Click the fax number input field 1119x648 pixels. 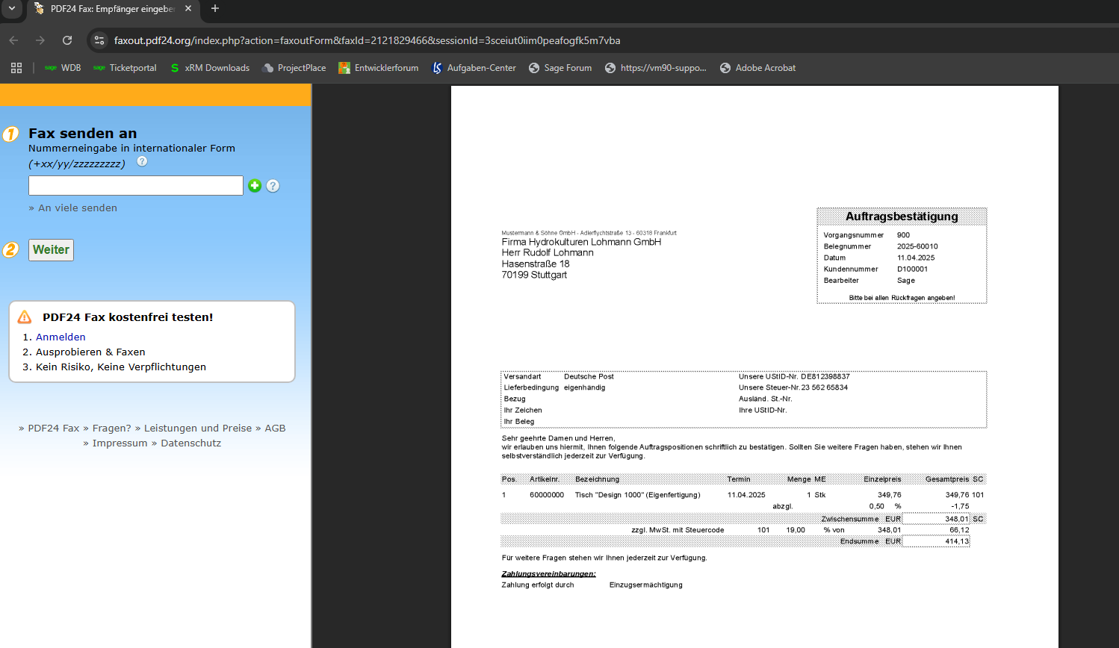135,186
